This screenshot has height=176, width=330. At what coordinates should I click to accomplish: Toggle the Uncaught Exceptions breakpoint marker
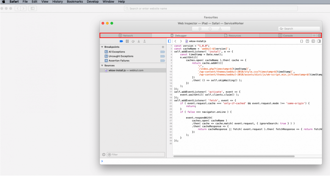point(163,56)
